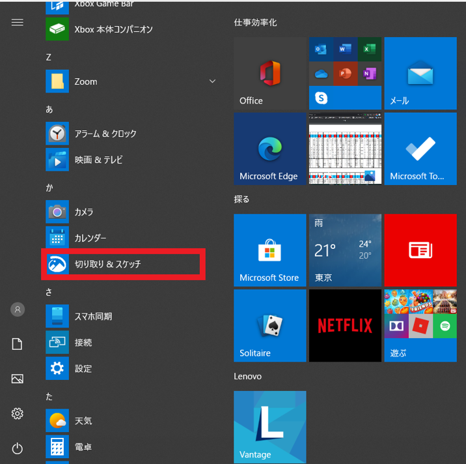466x464 pixels.
Task: Open the カメラ app
Action: 131,212
